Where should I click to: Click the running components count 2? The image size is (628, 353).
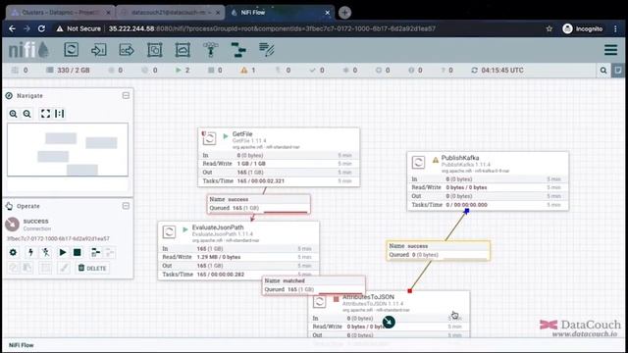pos(183,70)
